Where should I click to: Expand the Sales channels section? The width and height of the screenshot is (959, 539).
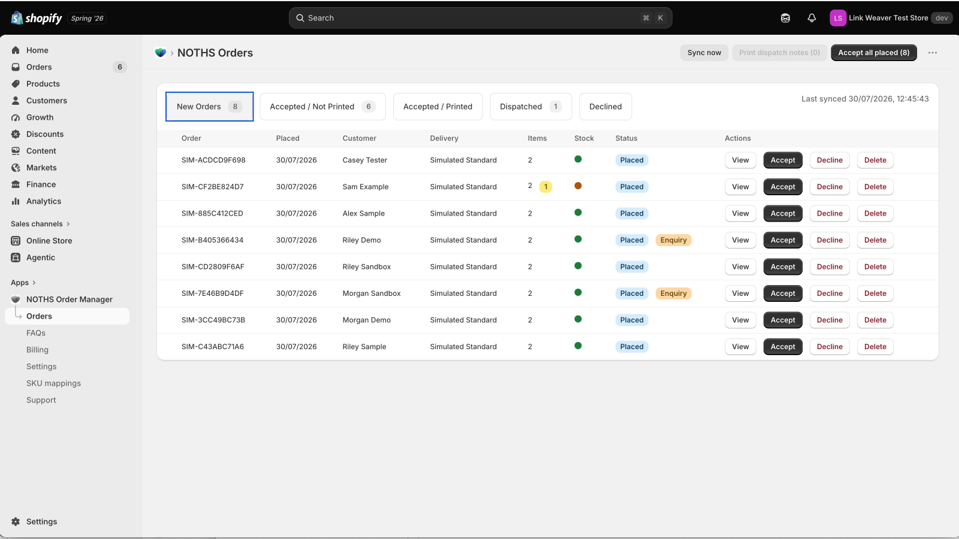coord(41,224)
